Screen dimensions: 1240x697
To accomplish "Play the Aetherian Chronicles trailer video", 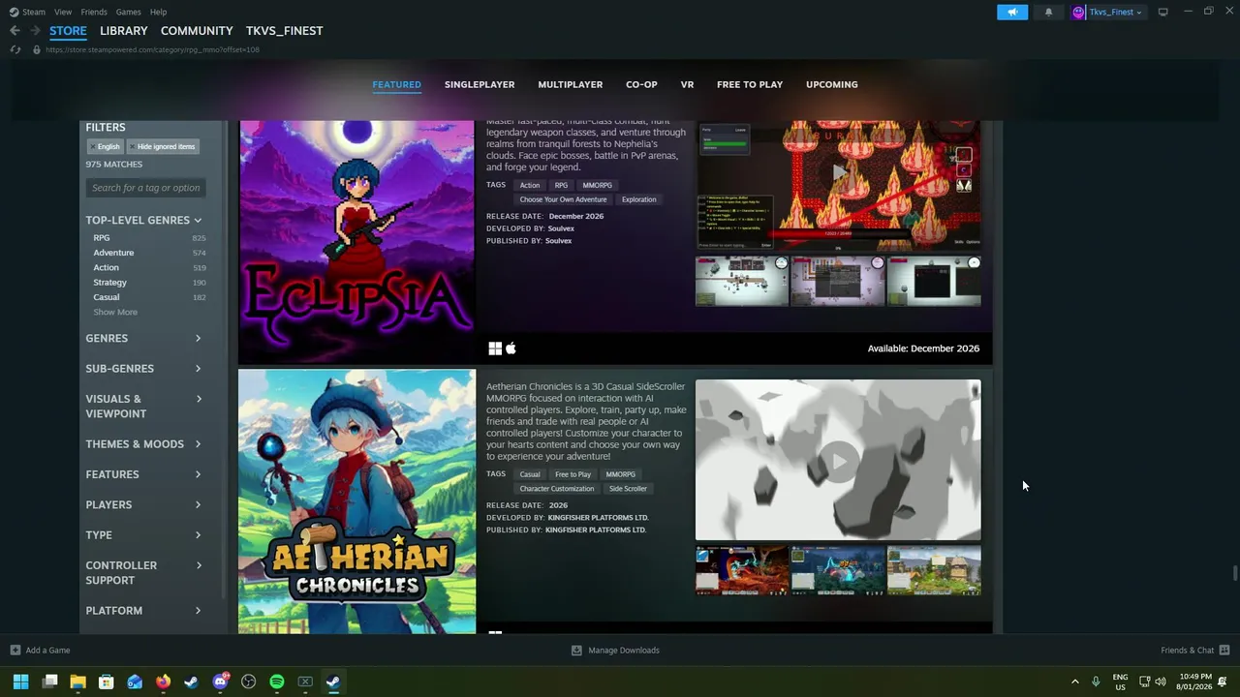I will [838, 461].
